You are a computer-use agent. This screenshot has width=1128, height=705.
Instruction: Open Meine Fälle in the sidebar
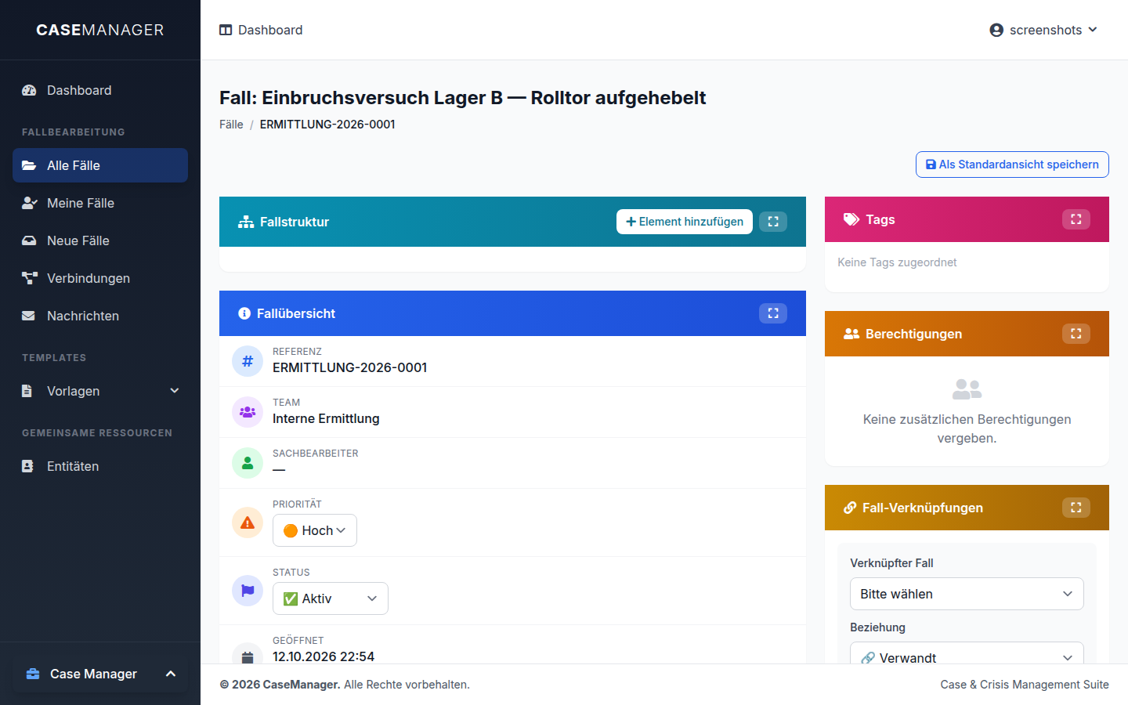tap(100, 203)
